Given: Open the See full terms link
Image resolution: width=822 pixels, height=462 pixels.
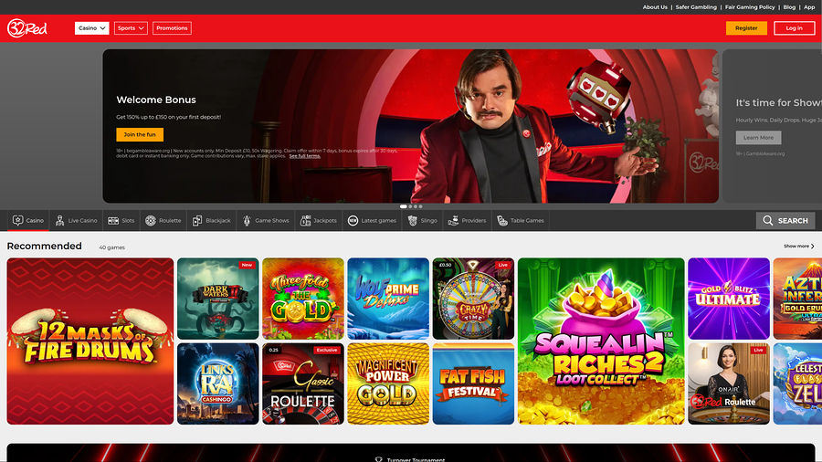Looking at the screenshot, I should click(304, 156).
